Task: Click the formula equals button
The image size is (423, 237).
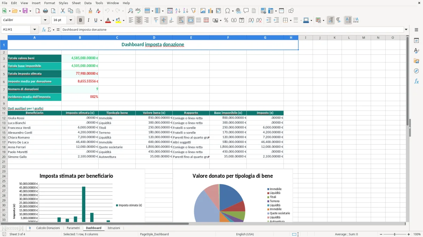Action: coord(58,29)
